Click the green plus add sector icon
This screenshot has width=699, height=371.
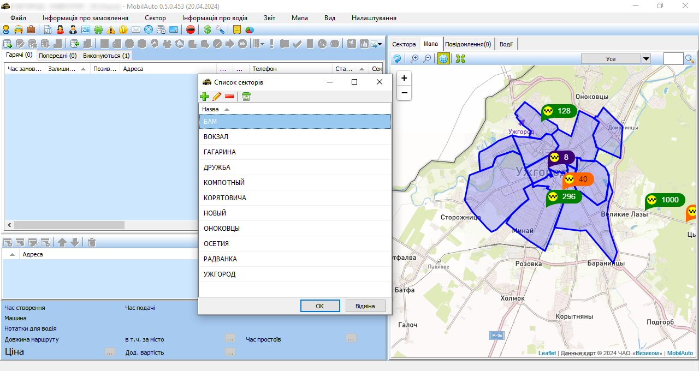204,97
